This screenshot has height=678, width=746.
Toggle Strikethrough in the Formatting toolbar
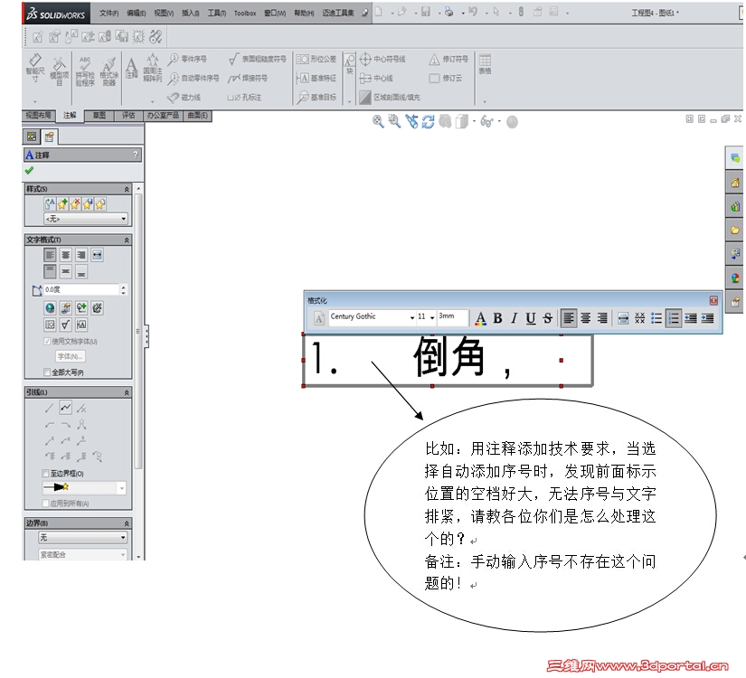coord(548,318)
